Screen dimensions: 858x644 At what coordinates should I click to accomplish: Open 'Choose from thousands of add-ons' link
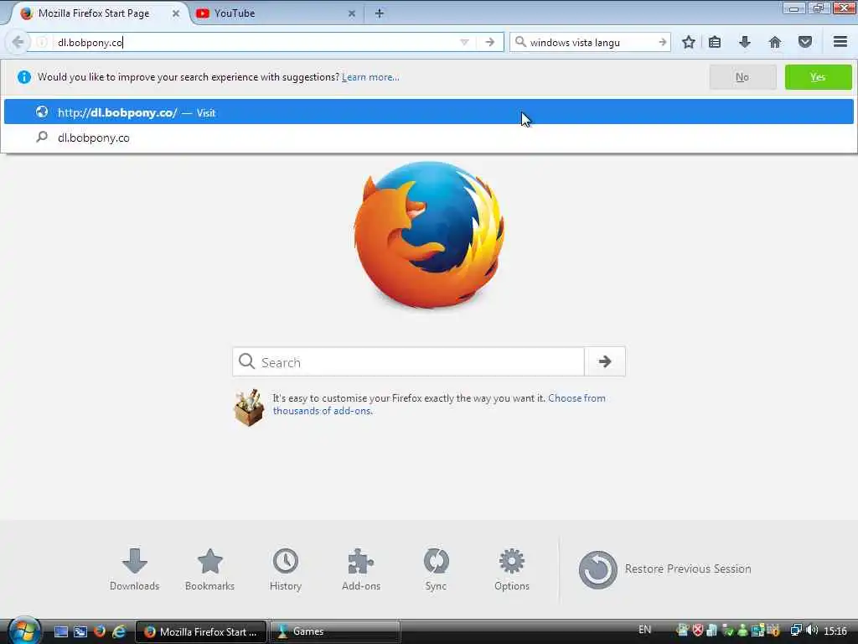pyautogui.click(x=439, y=404)
